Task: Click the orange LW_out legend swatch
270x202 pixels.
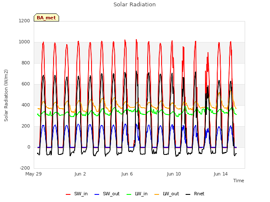Action: (x=157, y=194)
